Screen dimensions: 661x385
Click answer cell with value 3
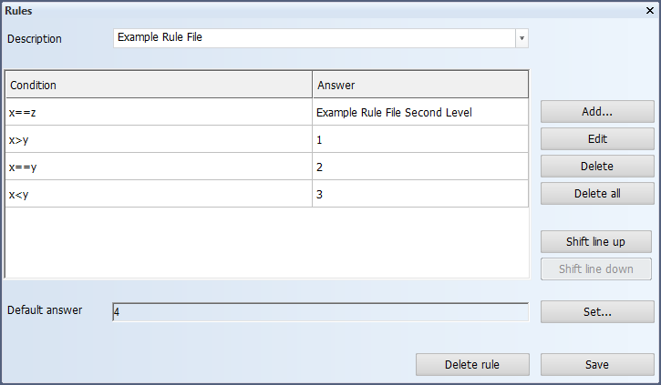click(x=419, y=194)
